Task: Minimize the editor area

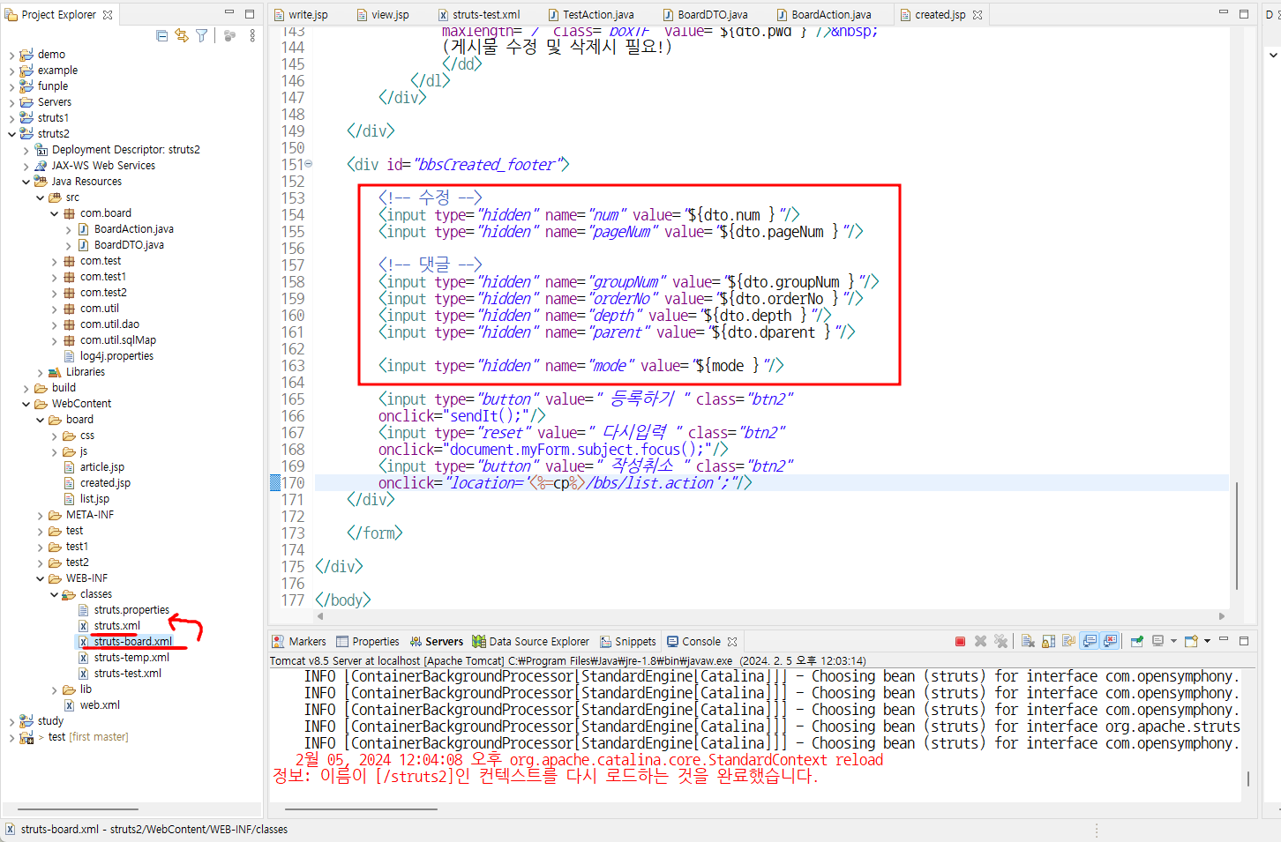Action: pyautogui.click(x=1224, y=12)
